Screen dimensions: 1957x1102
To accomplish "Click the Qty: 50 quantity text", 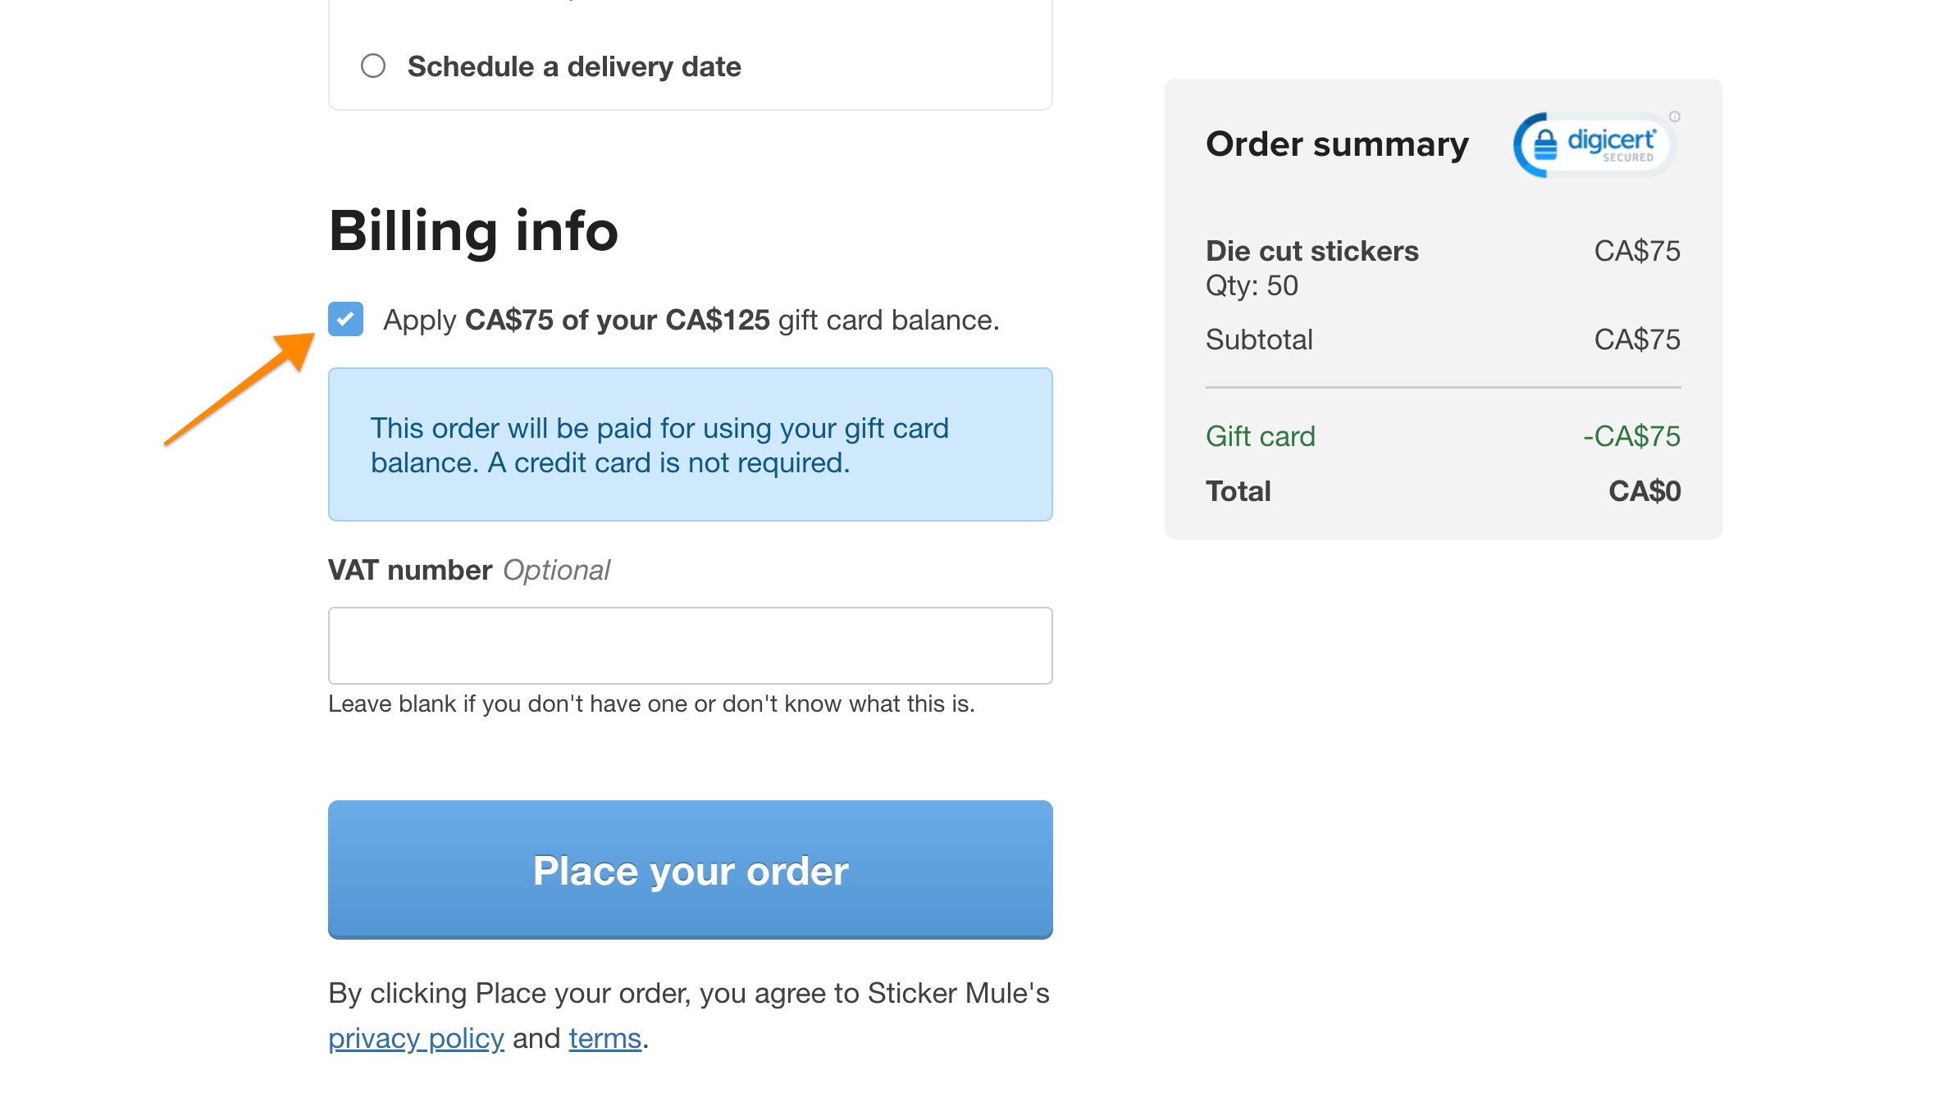I will [x=1252, y=286].
